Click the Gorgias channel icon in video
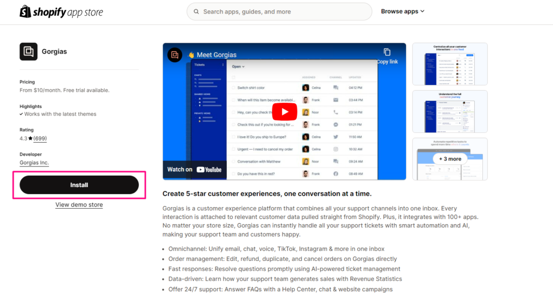 174,55
